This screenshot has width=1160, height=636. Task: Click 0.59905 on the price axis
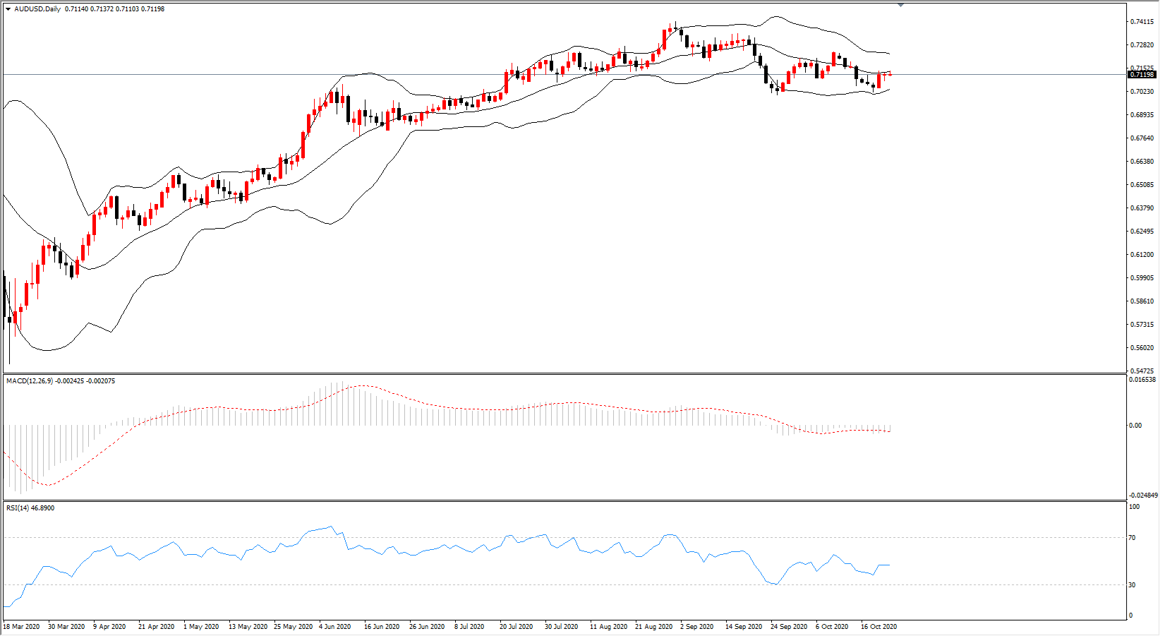point(1142,278)
